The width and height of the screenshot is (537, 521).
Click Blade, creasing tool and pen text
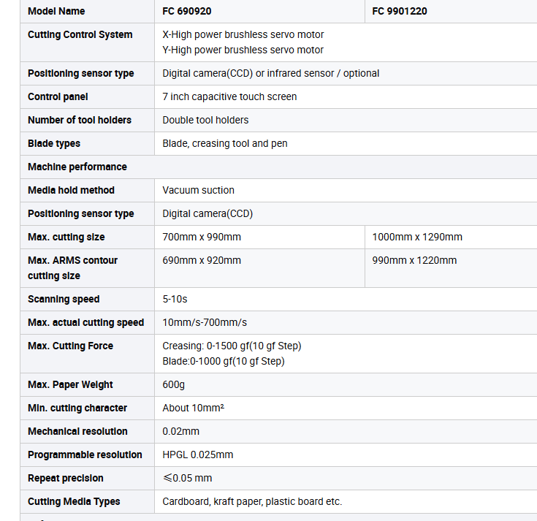click(225, 143)
